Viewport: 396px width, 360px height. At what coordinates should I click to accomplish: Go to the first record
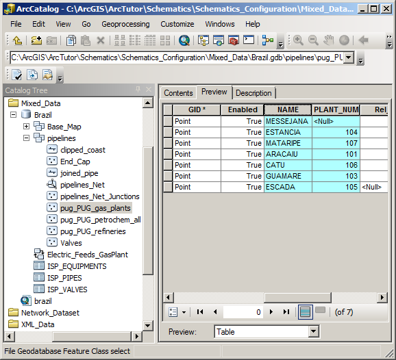point(200,312)
